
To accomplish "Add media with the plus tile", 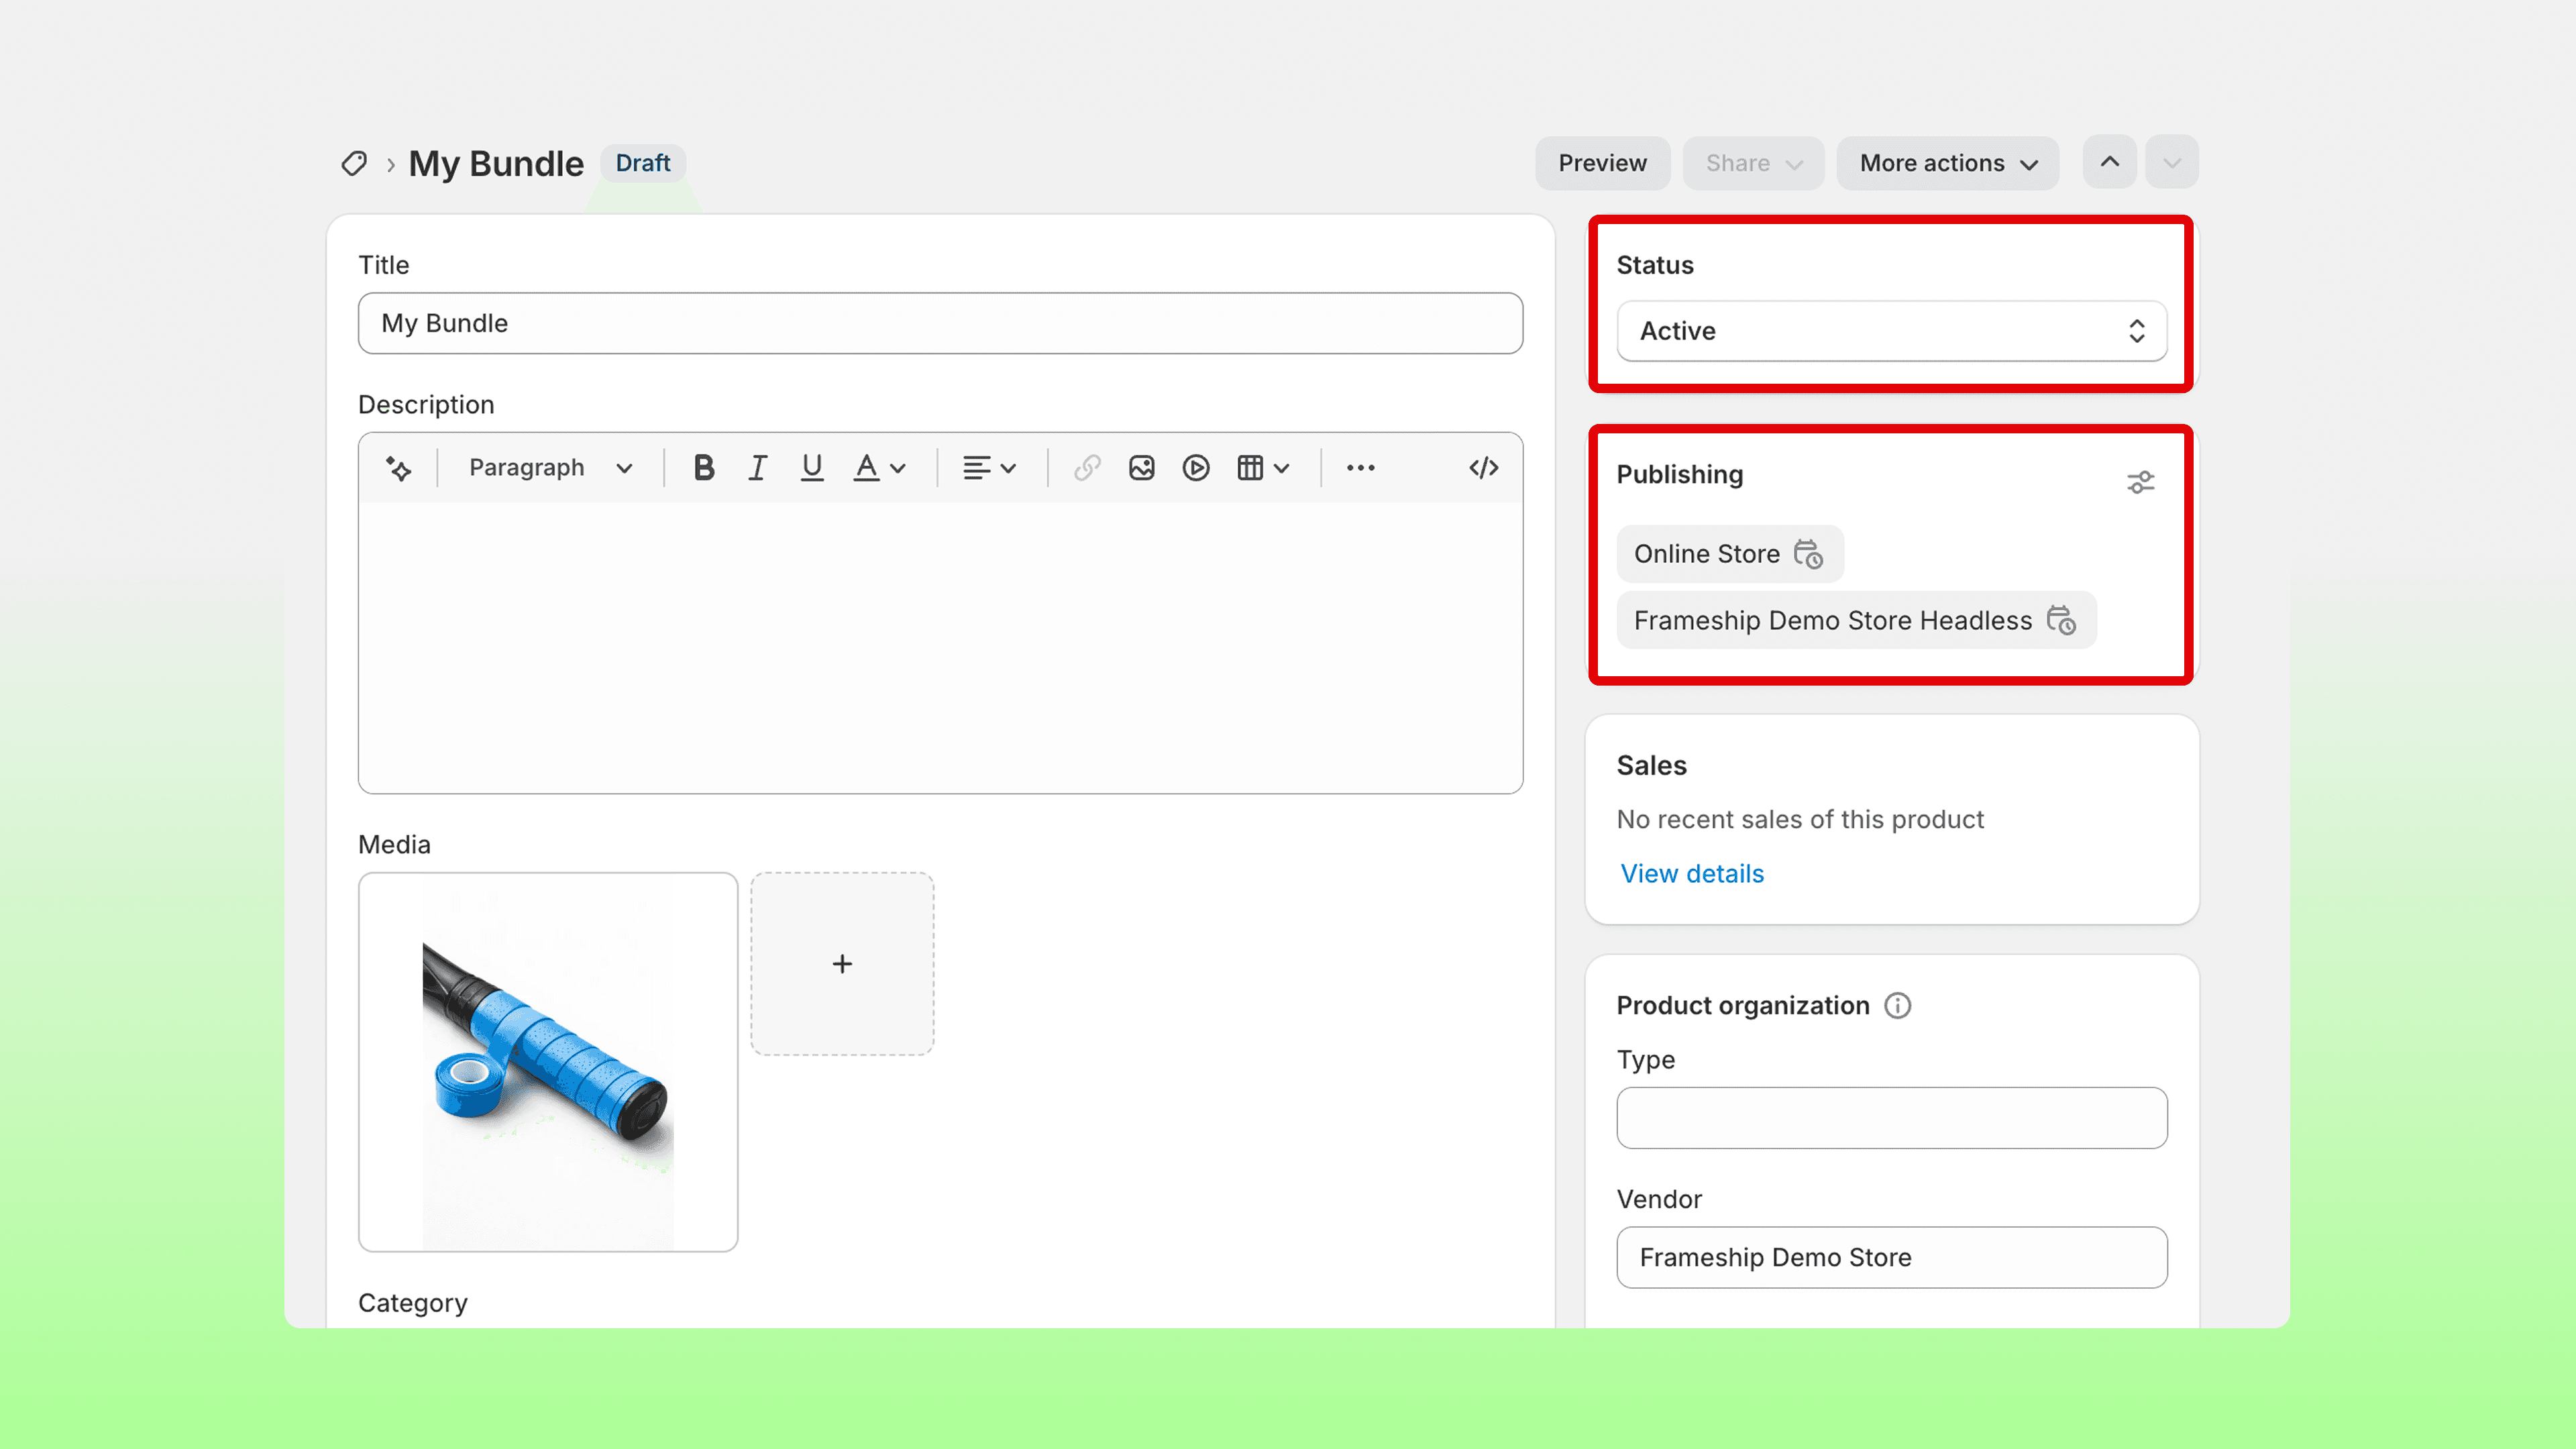I will (842, 964).
